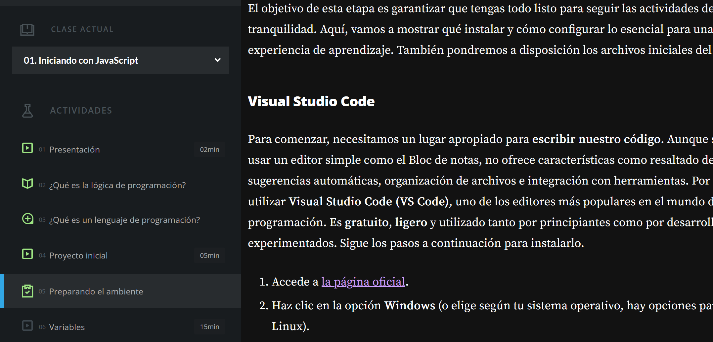Click the bold word Windows in step 2
The width and height of the screenshot is (713, 342).
point(410,305)
